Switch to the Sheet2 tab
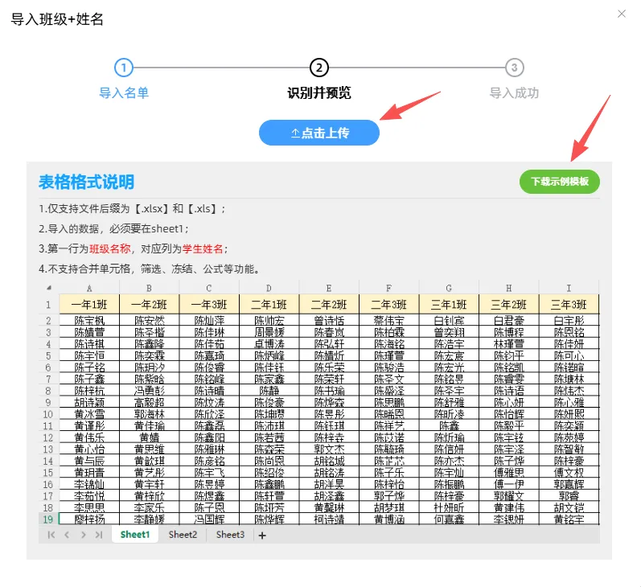 183,534
